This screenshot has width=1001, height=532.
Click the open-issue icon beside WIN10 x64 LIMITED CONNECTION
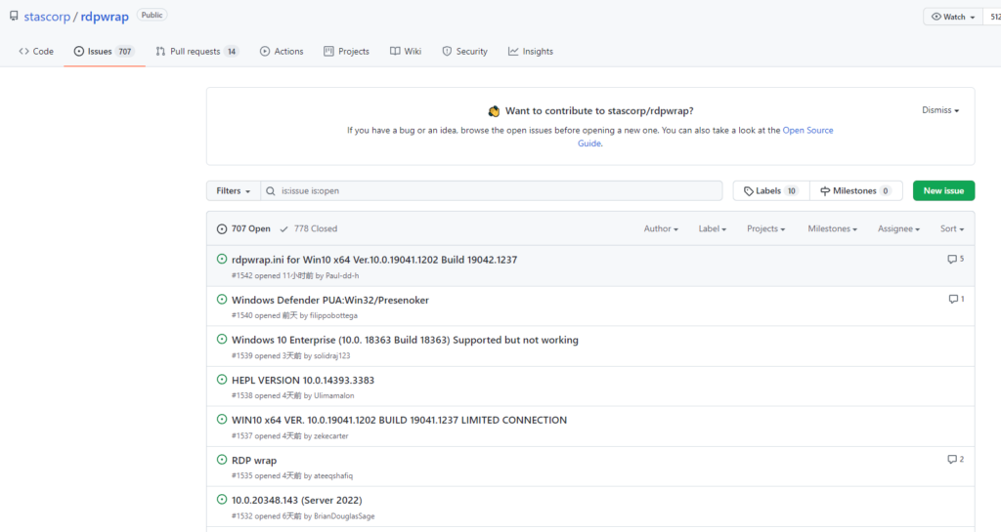(x=222, y=420)
